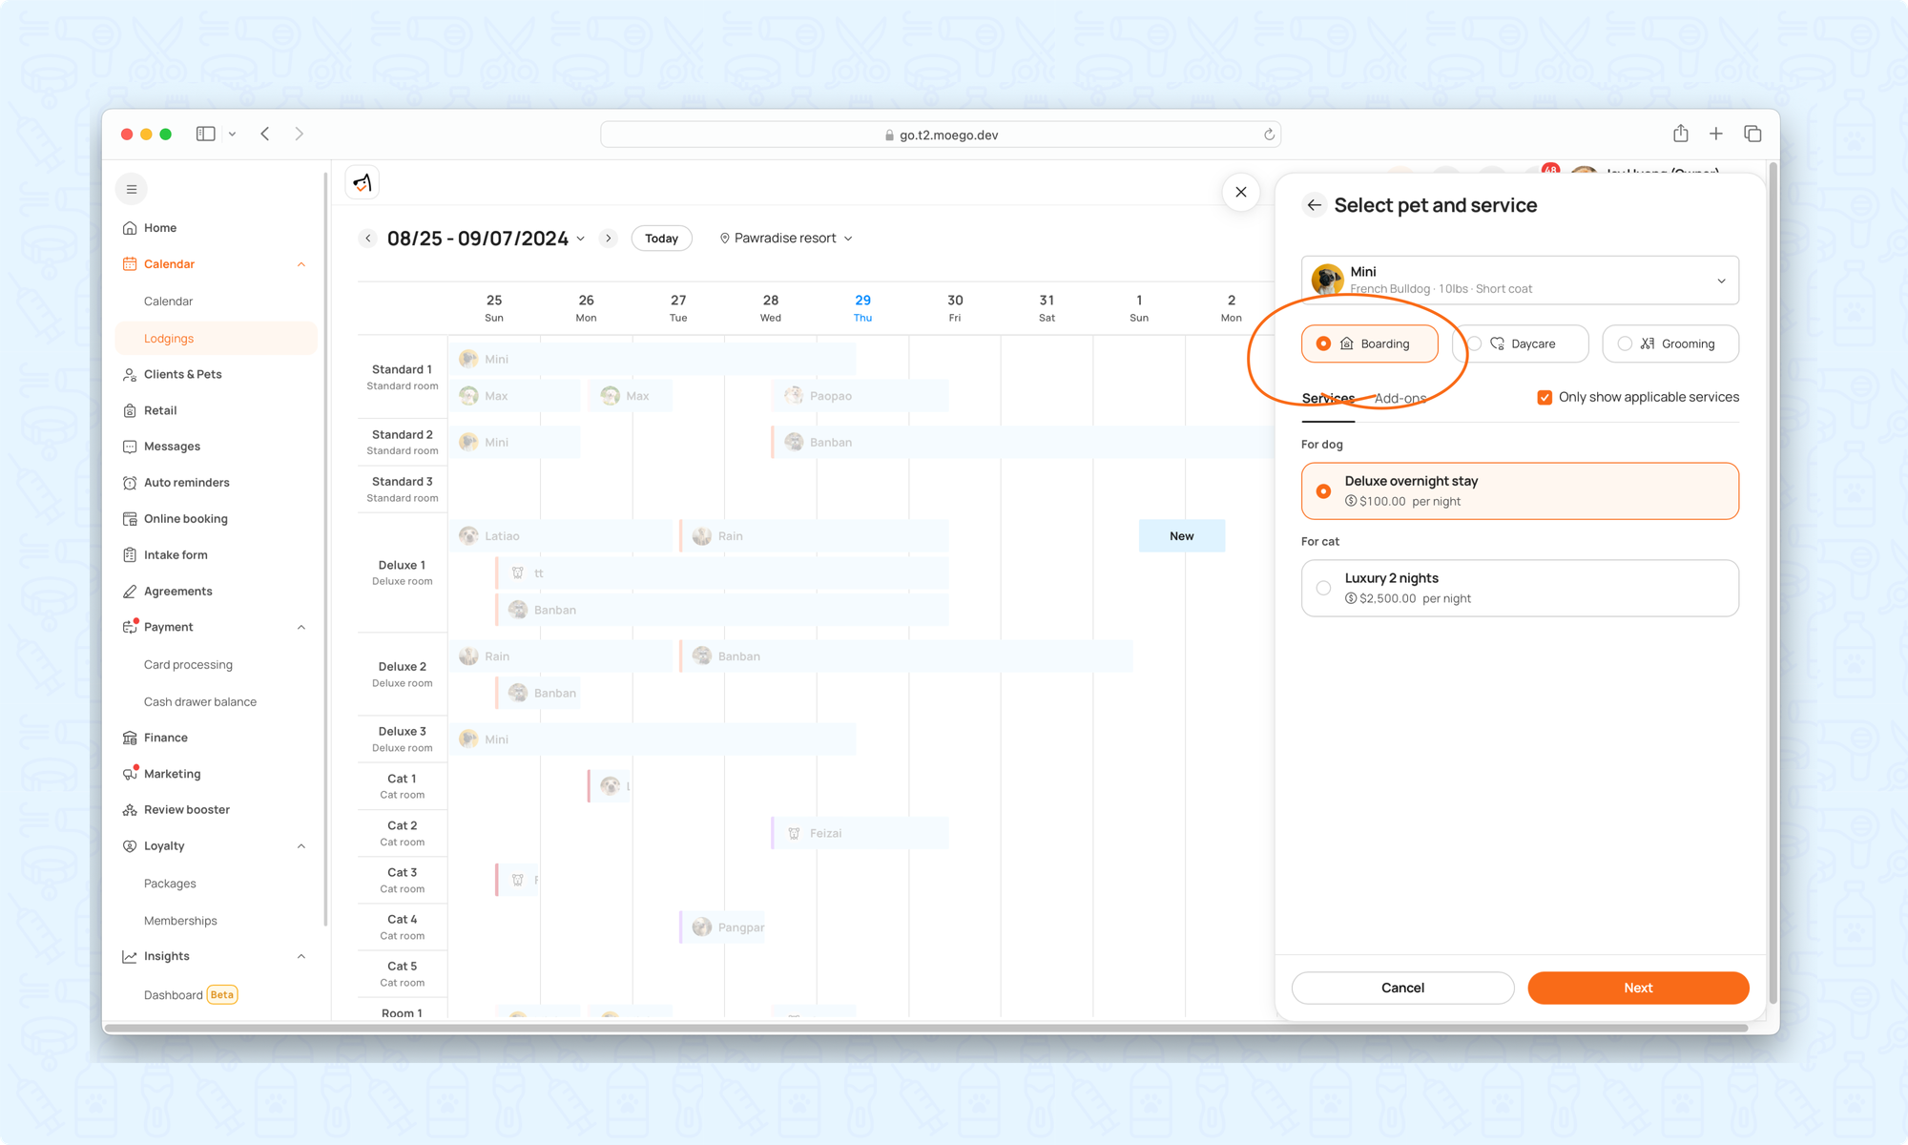Collapse the Payment sidebar section

click(301, 628)
